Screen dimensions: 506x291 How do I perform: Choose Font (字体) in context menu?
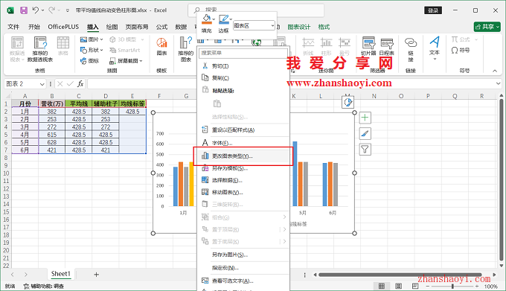coord(243,143)
